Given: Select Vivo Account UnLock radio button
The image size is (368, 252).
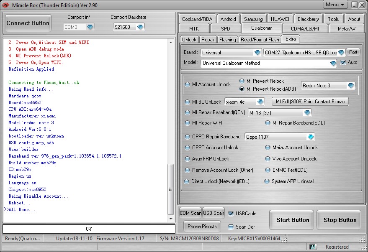Looking at the screenshot, I should (x=268, y=159).
